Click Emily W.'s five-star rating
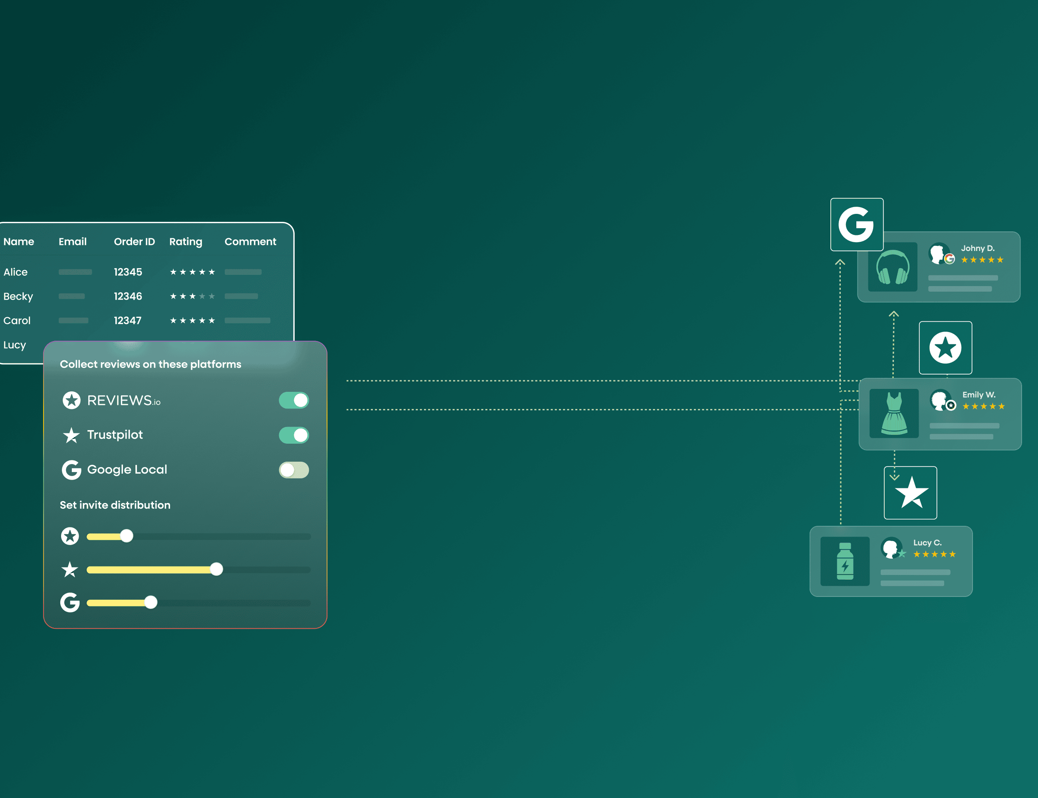 click(983, 406)
